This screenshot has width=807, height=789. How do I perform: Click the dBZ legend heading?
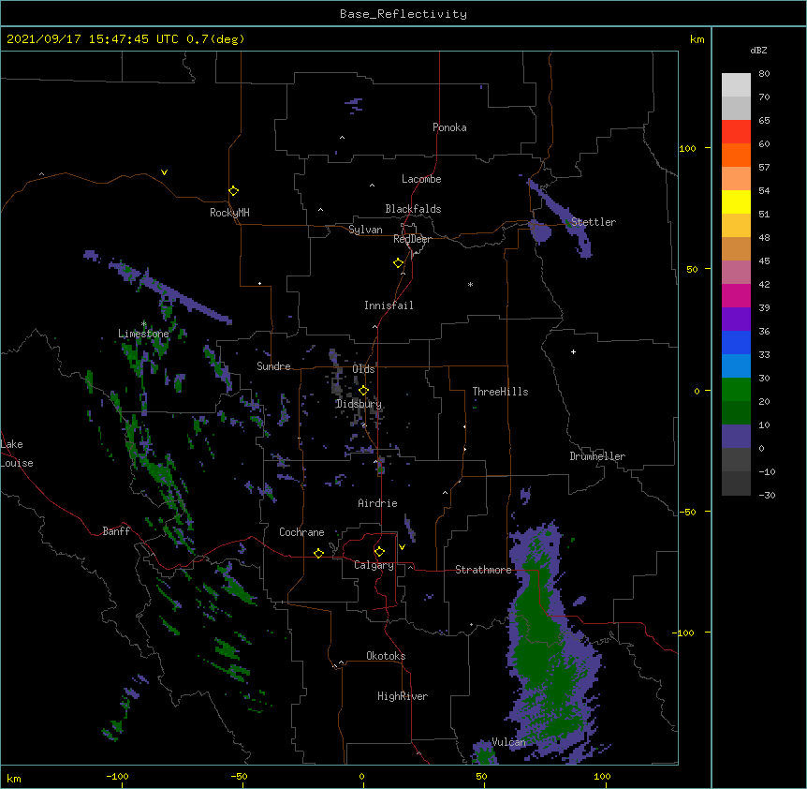coord(758,50)
